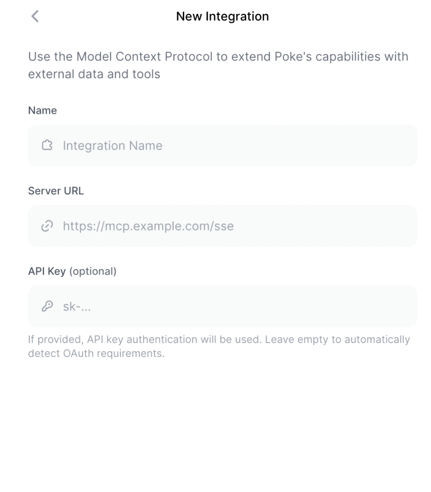The width and height of the screenshot is (431, 492).
Task: Click the "API Key" field label
Action: pyautogui.click(x=47, y=271)
